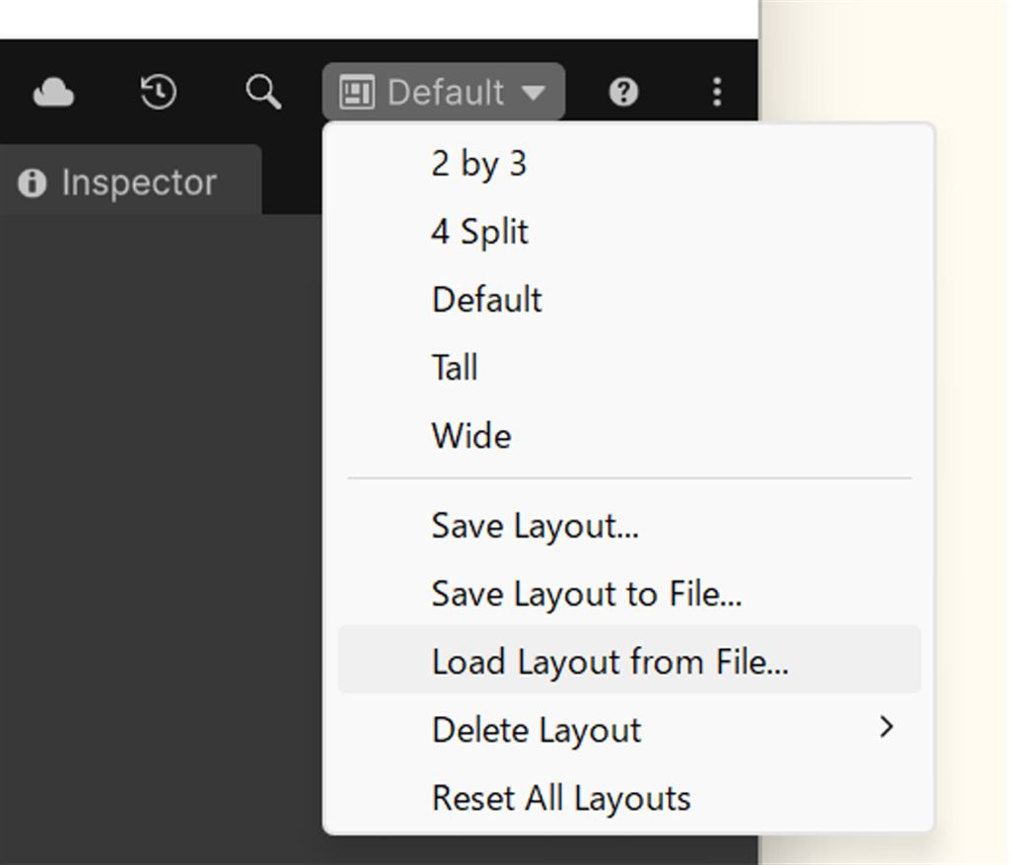Open the cloud services icon
The height and width of the screenshot is (865, 1010).
pos(53,93)
